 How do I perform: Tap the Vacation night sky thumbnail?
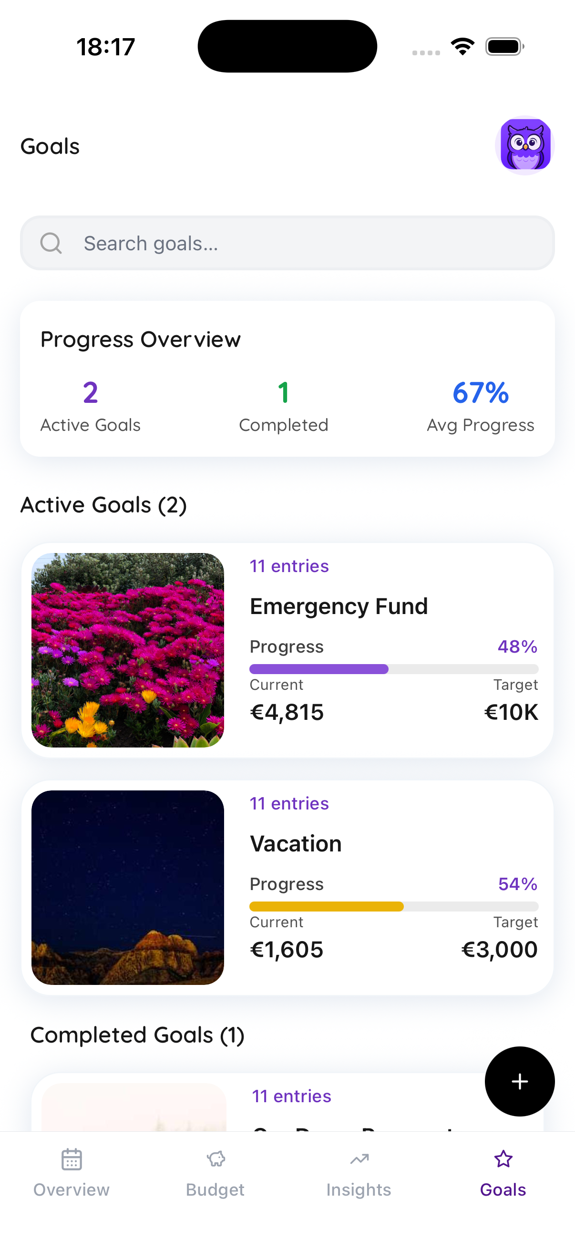128,887
